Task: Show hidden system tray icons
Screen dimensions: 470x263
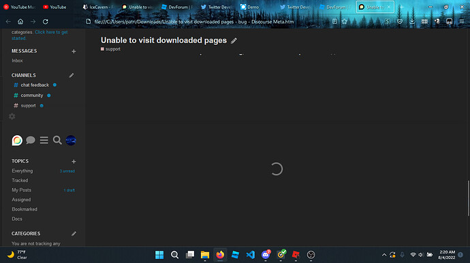Action: [384, 255]
